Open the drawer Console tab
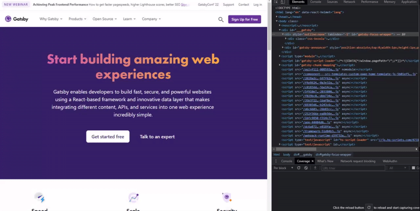Image resolution: width=420 pixels, height=211 pixels. pyautogui.click(x=286, y=161)
